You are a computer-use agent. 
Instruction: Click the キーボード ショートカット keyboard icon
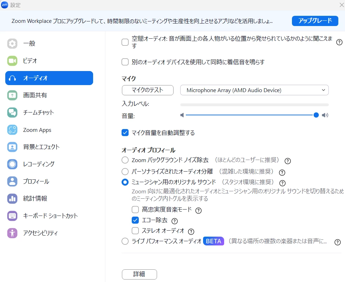click(12, 216)
